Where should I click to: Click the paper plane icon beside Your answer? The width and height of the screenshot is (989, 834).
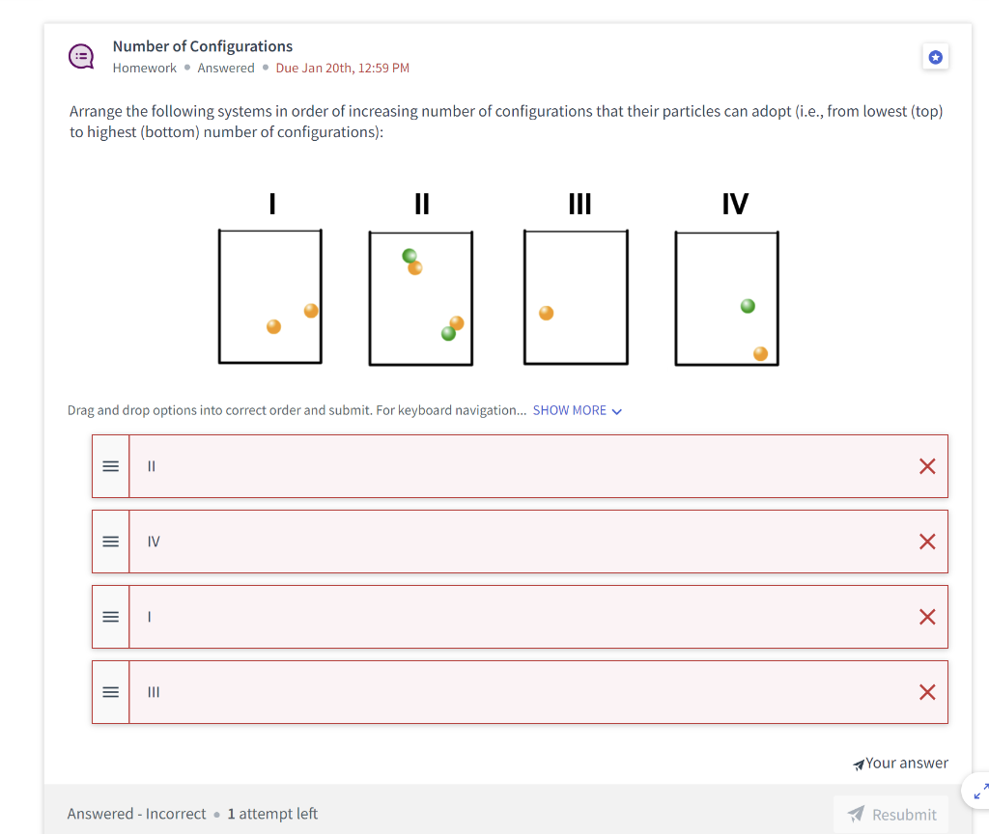point(858,764)
